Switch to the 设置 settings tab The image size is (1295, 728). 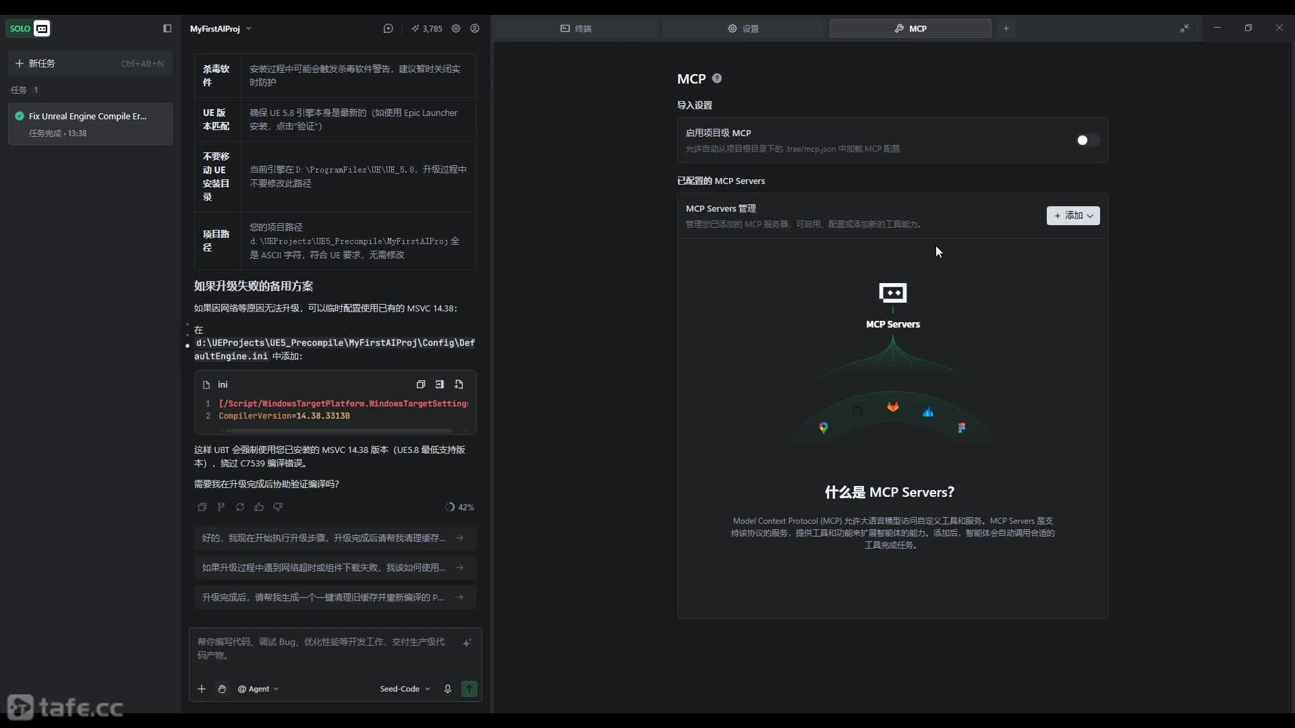[x=743, y=28]
